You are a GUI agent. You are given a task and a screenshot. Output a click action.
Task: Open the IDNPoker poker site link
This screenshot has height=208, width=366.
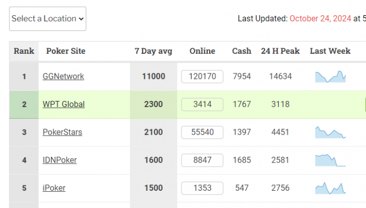[x=60, y=160]
